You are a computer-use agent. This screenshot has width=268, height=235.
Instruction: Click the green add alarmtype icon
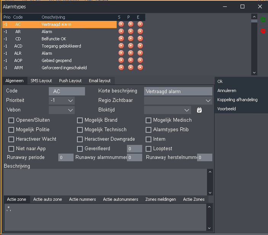263,19
